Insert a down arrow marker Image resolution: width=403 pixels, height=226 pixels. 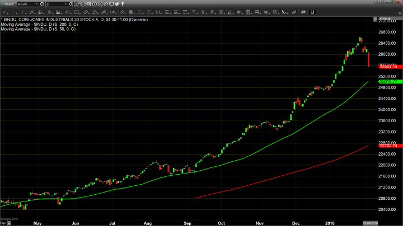point(212,12)
